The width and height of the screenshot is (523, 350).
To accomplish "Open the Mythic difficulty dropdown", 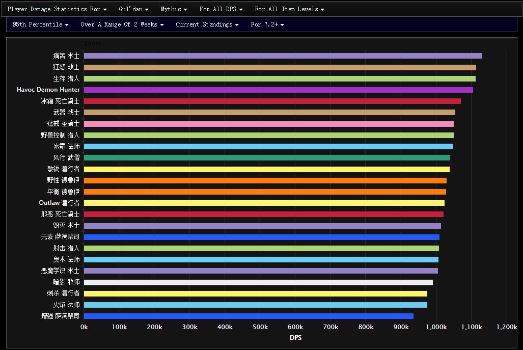I will [x=174, y=9].
